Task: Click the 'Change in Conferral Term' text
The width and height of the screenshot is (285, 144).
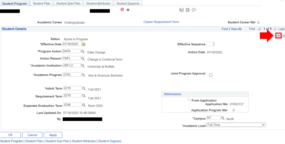Action: tap(105, 59)
